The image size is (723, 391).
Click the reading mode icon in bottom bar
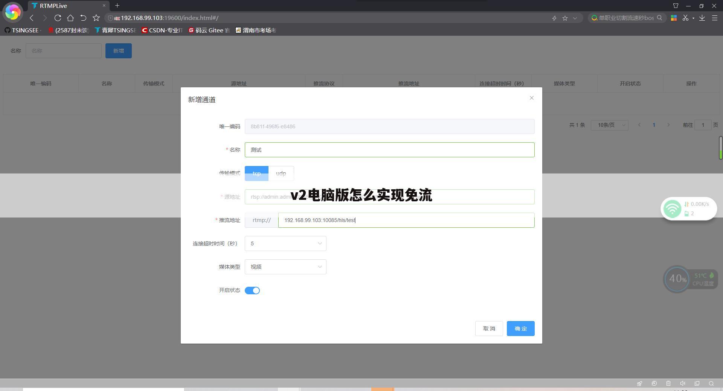pos(697,383)
